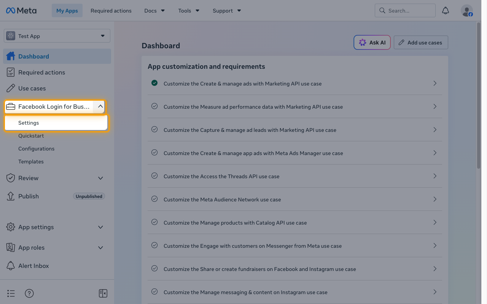Screen dimensions: 487x304
Task: Open Templates in the sidebar
Action: 31,161
